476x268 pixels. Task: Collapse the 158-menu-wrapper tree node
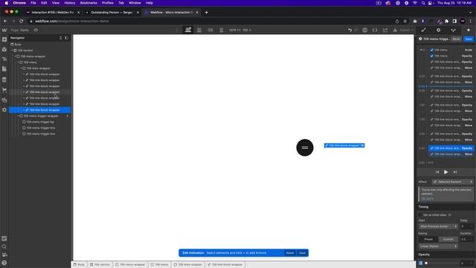15,57
